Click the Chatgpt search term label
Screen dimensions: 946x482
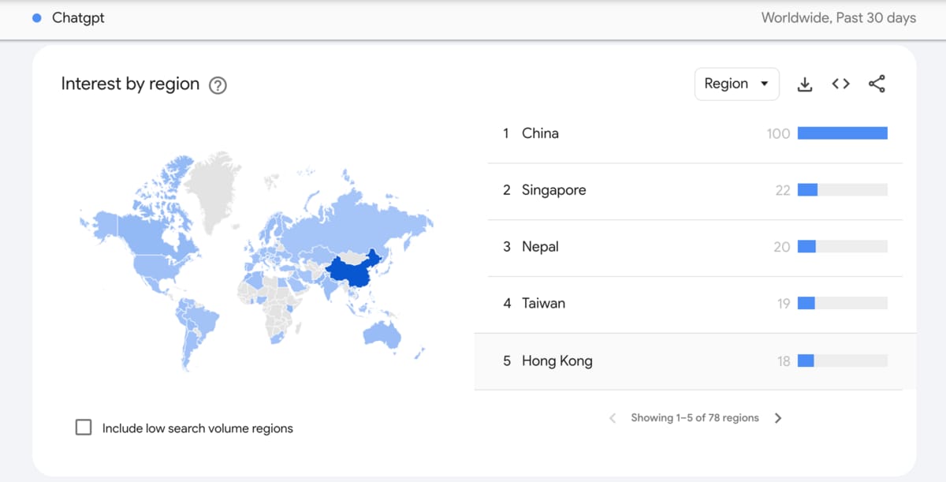click(78, 18)
